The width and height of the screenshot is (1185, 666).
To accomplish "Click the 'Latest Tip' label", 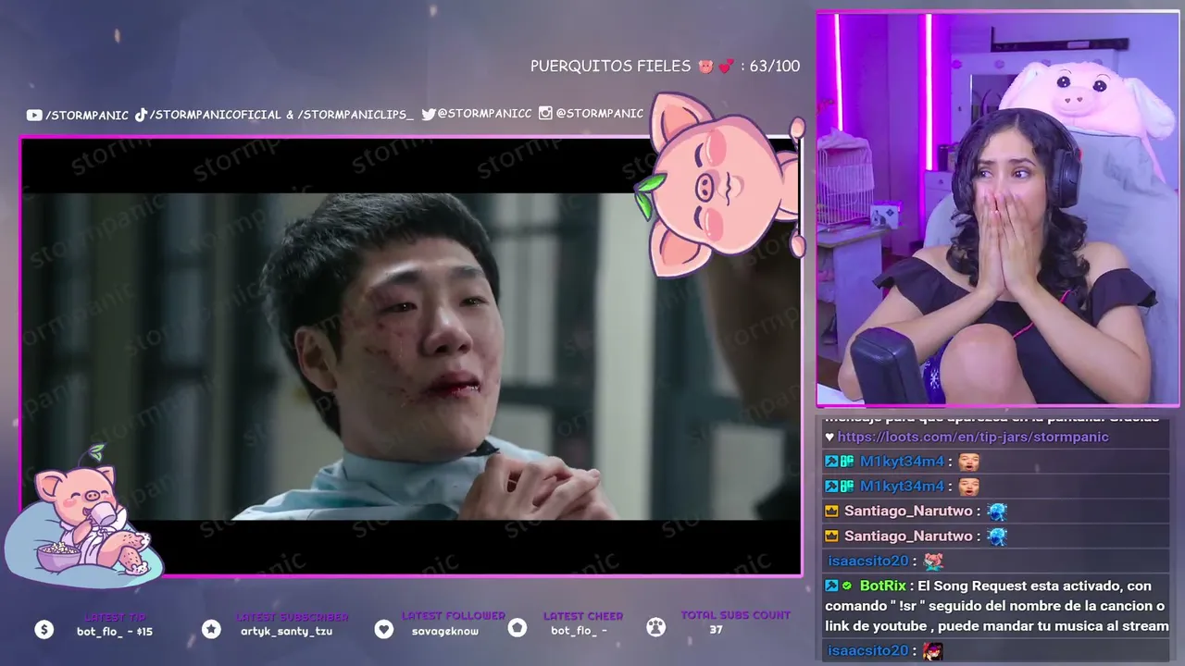I will pos(116,617).
